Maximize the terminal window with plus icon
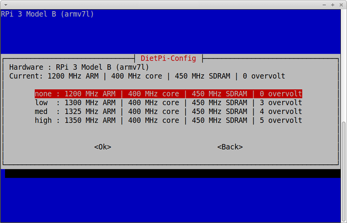 332,5
